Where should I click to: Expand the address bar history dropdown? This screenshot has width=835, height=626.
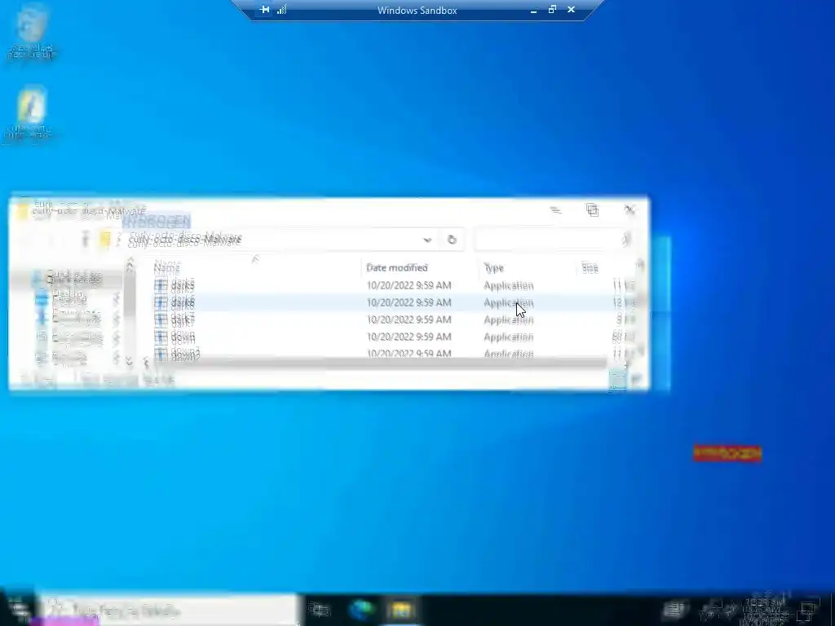point(427,240)
